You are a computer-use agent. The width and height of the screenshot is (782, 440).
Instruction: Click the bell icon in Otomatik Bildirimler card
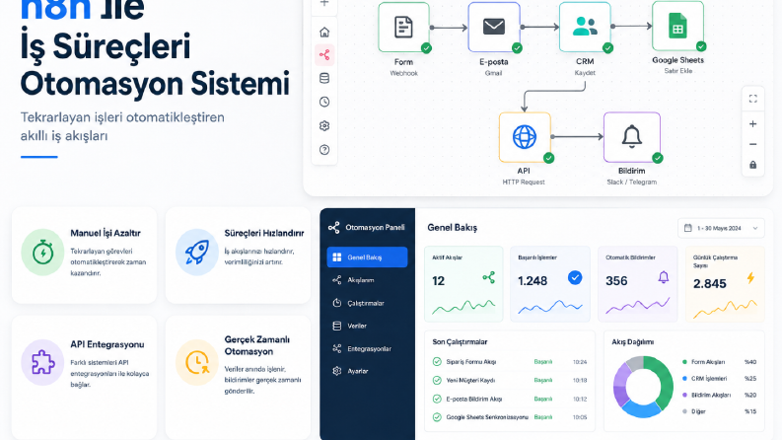[664, 277]
